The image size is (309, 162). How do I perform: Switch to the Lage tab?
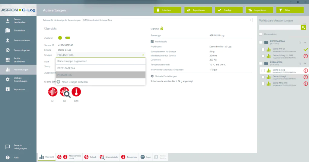tap(146, 157)
